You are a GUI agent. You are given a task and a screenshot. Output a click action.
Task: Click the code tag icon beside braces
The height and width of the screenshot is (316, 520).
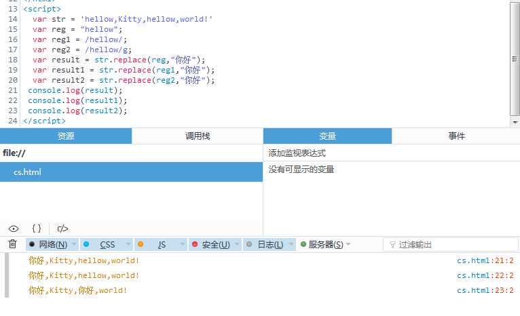pyautogui.click(x=62, y=229)
